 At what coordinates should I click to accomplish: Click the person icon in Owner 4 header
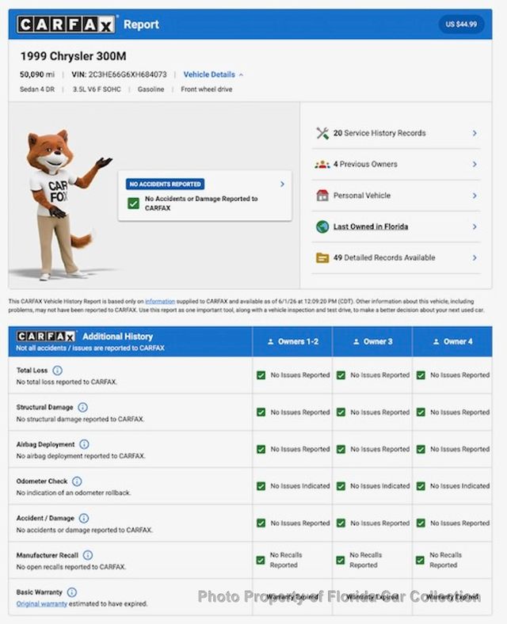(x=436, y=341)
